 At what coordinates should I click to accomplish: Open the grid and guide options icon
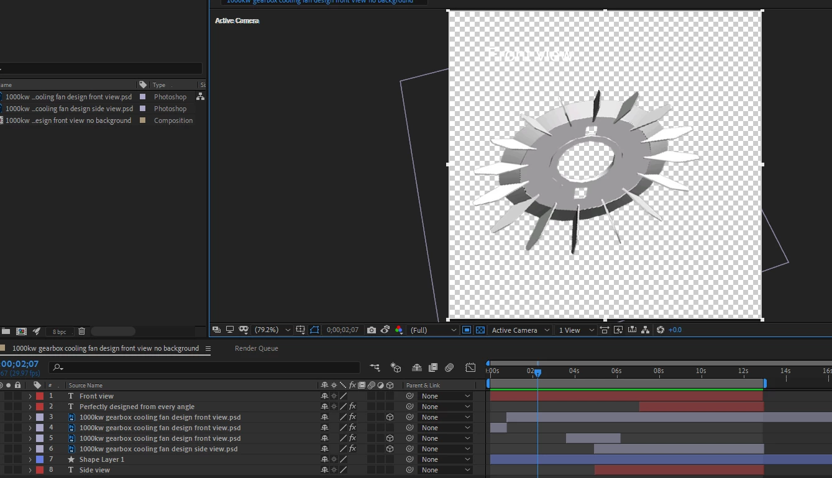[x=301, y=330]
